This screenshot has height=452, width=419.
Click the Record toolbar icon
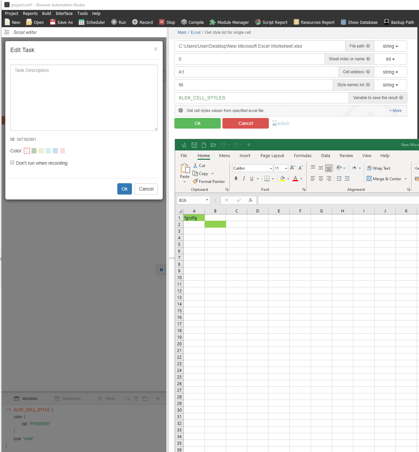pyautogui.click(x=135, y=22)
